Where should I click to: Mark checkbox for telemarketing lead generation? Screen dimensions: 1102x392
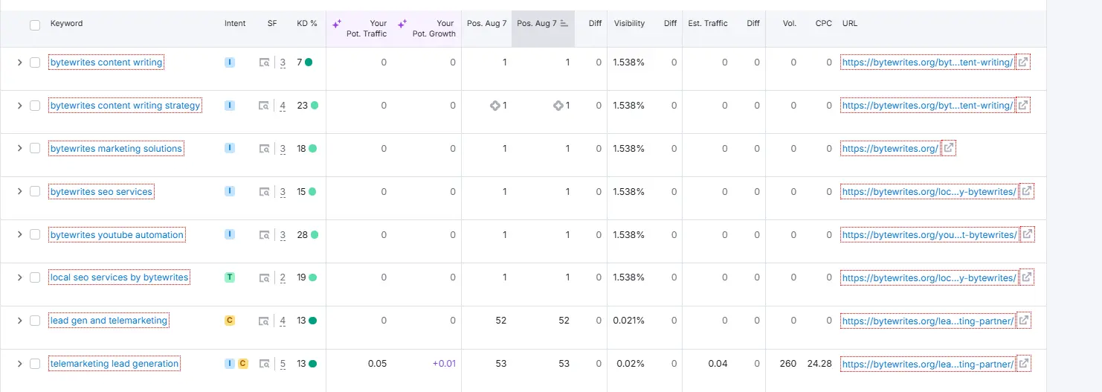[x=35, y=364]
